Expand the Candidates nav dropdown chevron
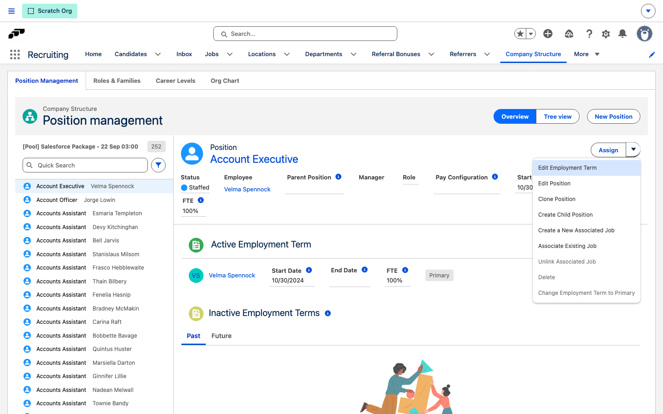 point(158,54)
